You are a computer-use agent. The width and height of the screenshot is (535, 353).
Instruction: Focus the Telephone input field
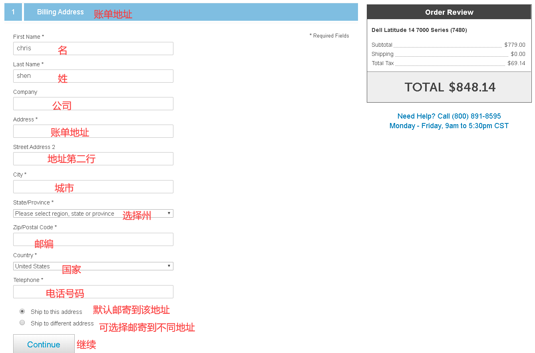click(93, 292)
